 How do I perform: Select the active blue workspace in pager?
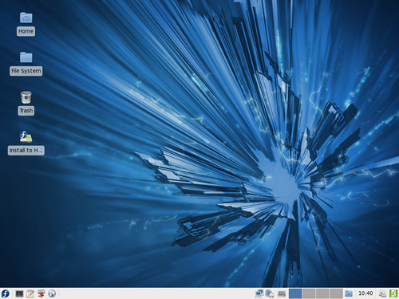295,293
